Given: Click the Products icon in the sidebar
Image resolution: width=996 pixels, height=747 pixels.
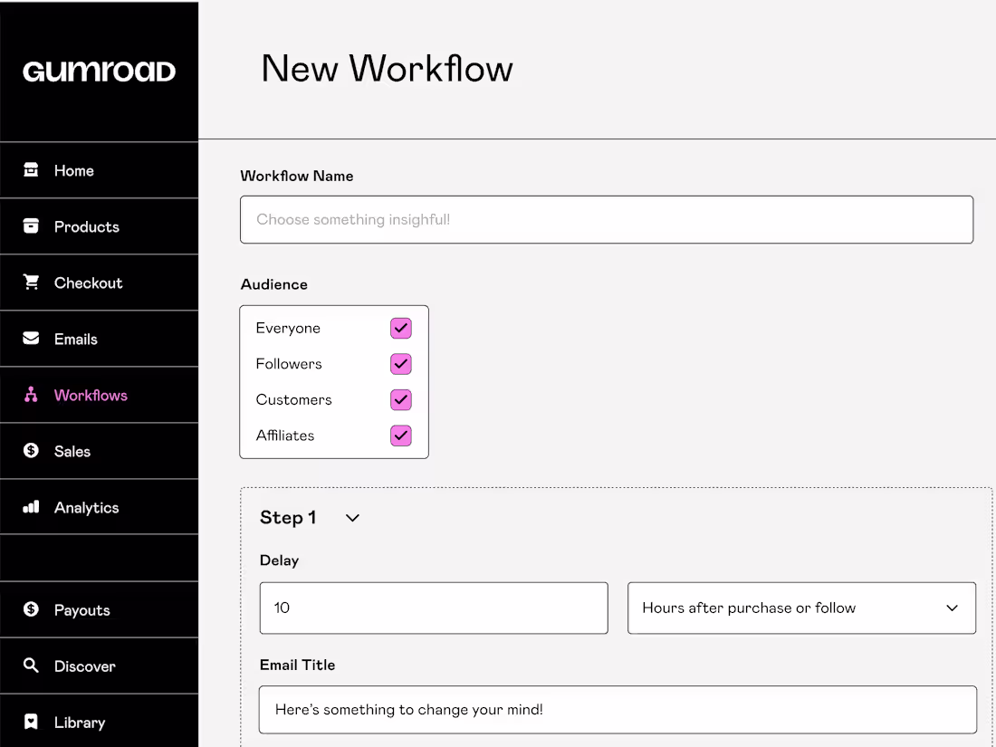Looking at the screenshot, I should 30,226.
